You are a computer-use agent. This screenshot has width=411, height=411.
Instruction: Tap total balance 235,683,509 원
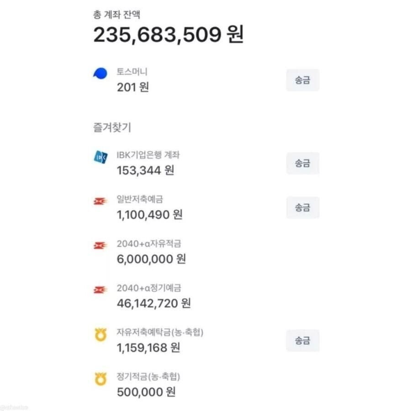169,35
